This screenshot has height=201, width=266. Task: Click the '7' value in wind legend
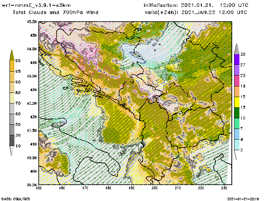(x=242, y=129)
